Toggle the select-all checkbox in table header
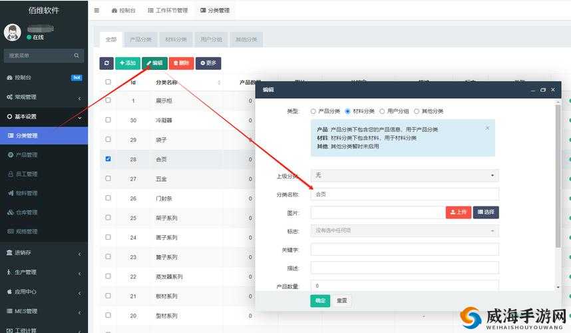This screenshot has width=571, height=333. coord(108,82)
